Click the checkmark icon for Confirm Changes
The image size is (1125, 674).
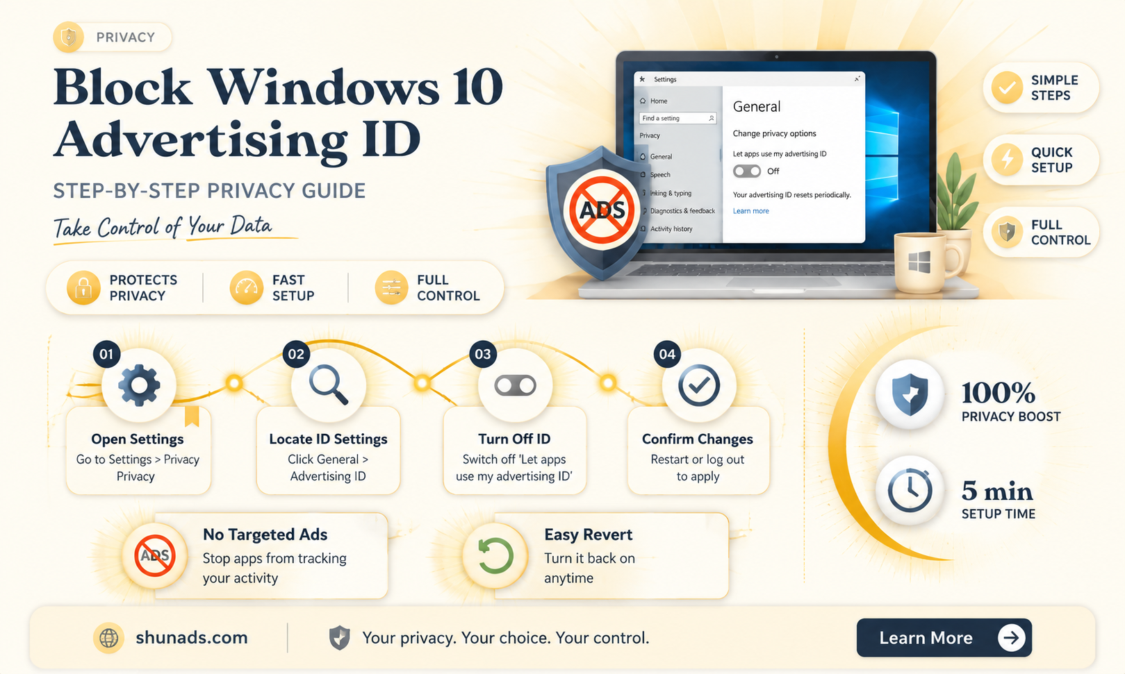click(698, 385)
